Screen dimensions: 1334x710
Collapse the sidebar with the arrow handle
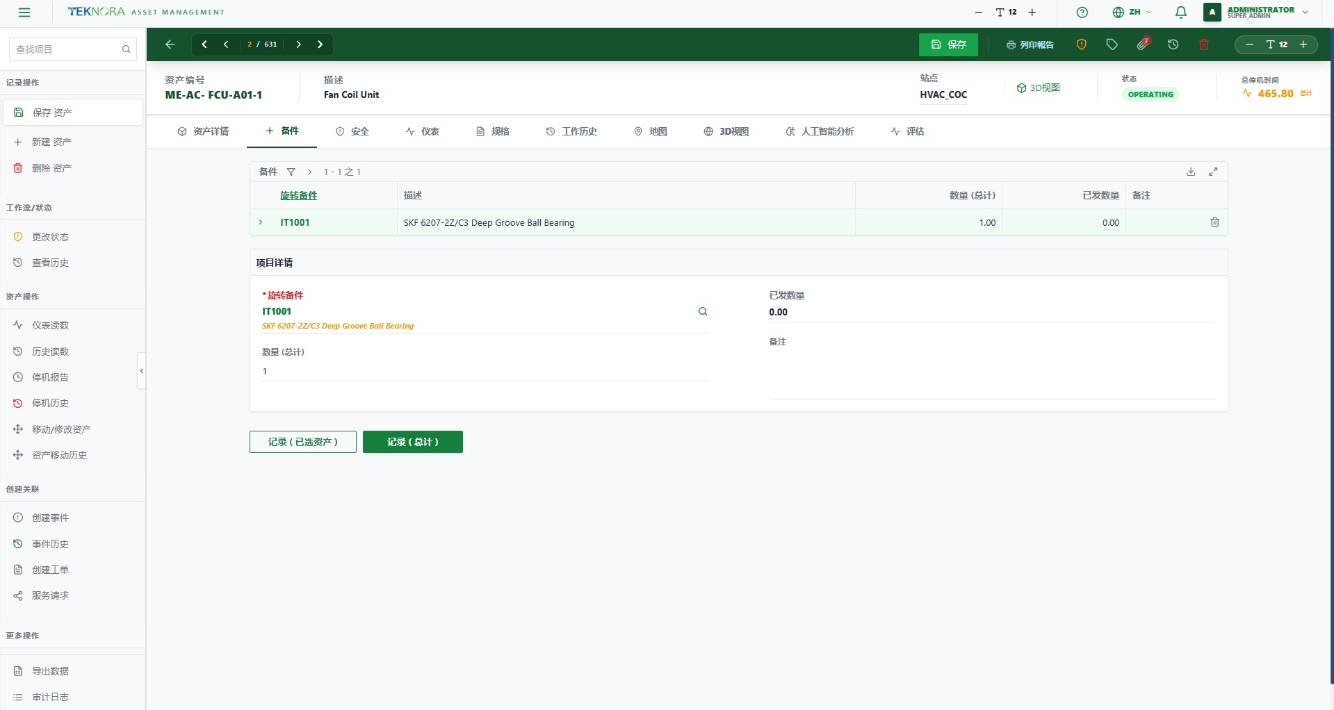point(142,371)
